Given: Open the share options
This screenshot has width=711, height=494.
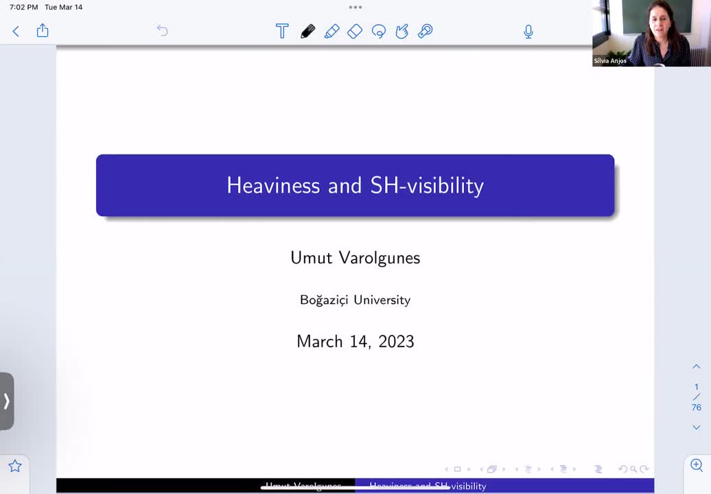Looking at the screenshot, I should [x=42, y=31].
